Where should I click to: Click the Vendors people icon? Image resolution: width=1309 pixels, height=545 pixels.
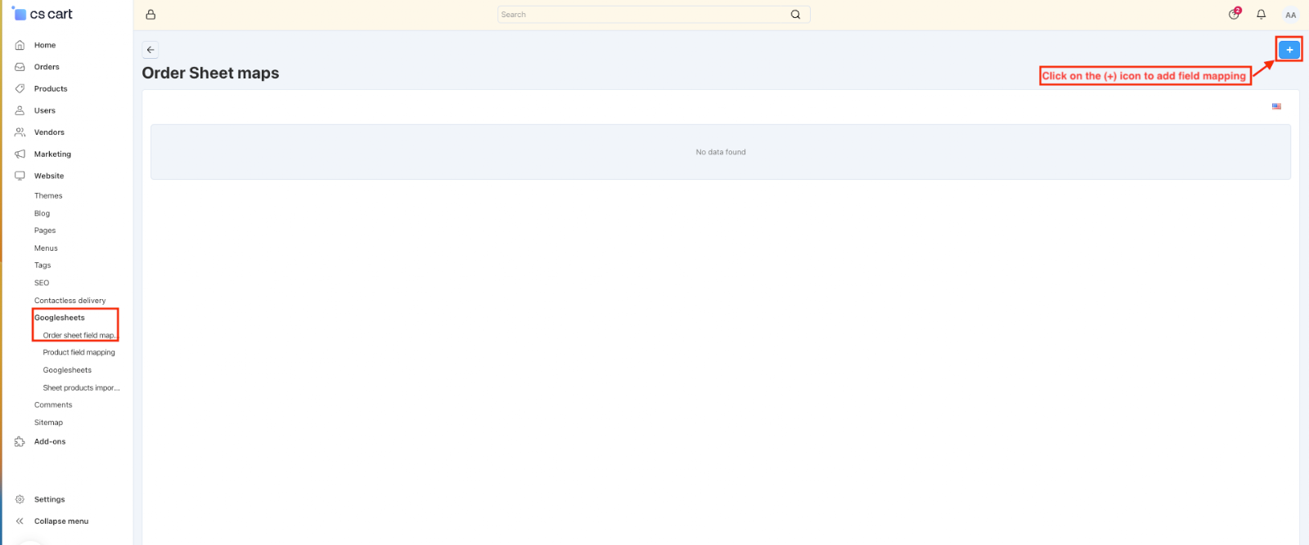[x=20, y=132]
